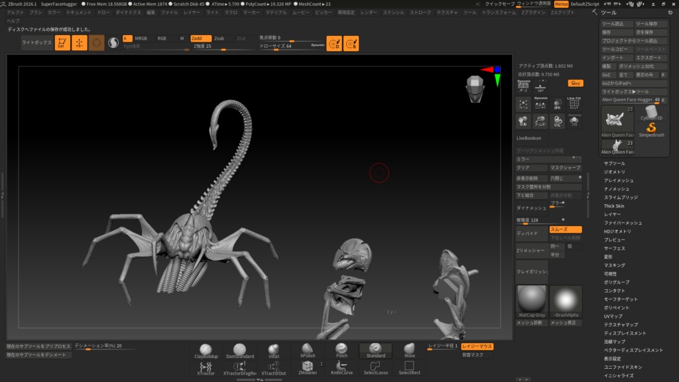679x382 pixels.
Task: Open the レンダー (Render) menu
Action: (369, 13)
